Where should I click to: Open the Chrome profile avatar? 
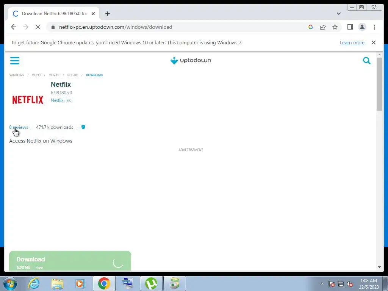coord(362,27)
